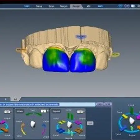Click the yellow Distal move arrows
Screen dimensions: 140x140
(x=62, y=122)
